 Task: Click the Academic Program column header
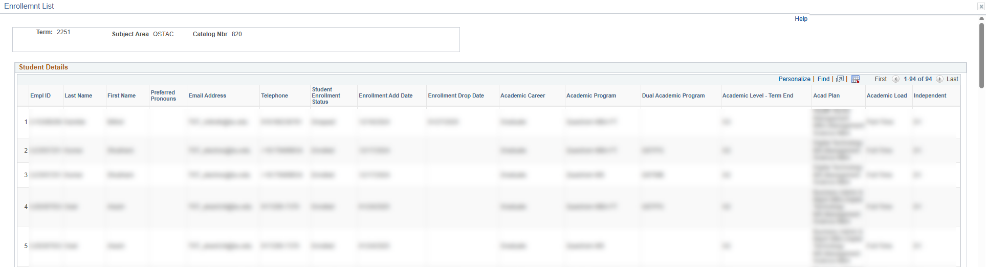point(591,95)
